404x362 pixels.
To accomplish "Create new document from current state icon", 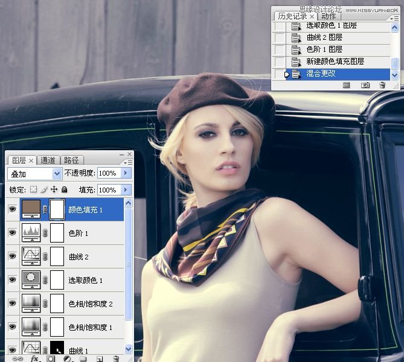I will point(347,86).
